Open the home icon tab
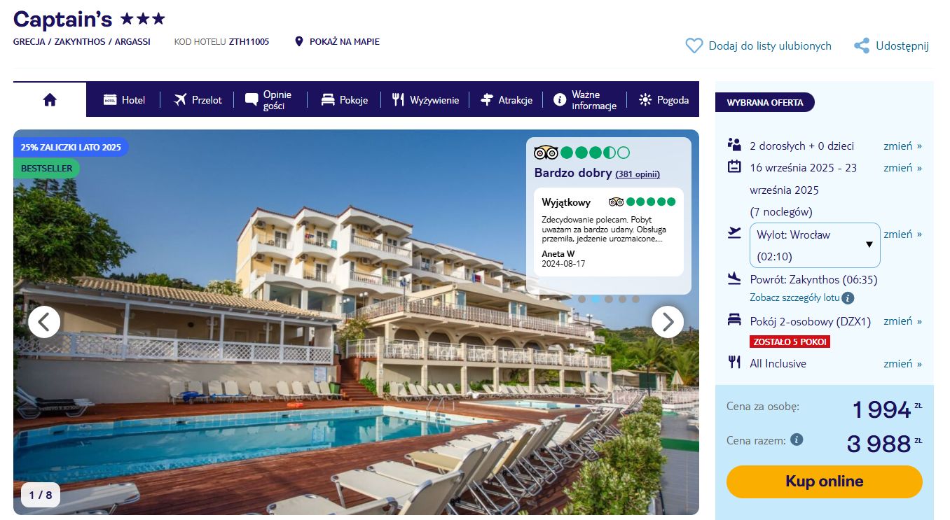This screenshot has width=950, height=520. click(x=50, y=99)
